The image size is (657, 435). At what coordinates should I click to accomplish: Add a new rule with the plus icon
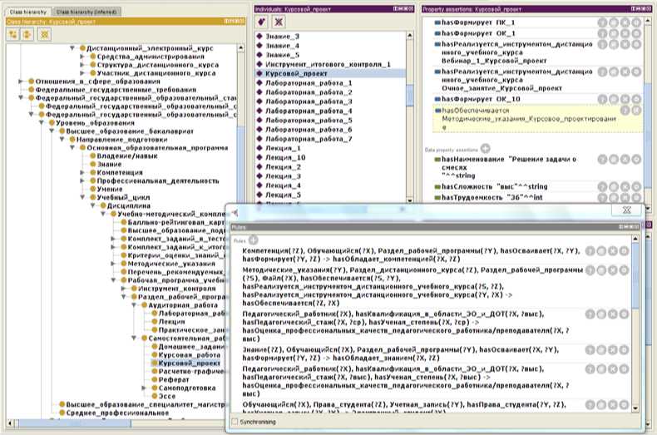tap(253, 240)
